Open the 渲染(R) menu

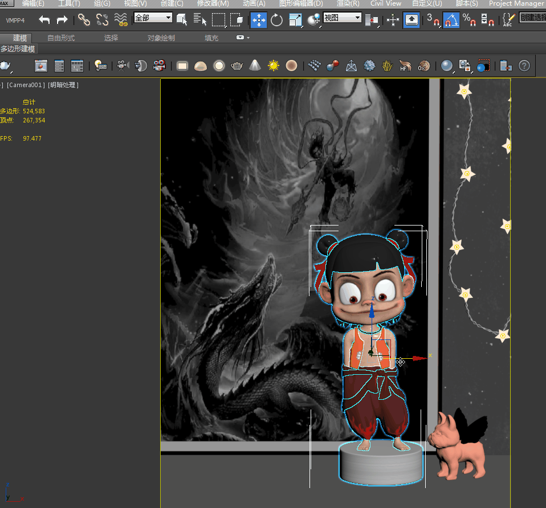click(348, 3)
